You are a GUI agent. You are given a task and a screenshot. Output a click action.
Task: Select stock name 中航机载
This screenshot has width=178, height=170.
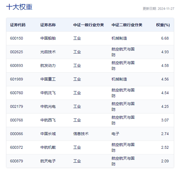[48, 147]
